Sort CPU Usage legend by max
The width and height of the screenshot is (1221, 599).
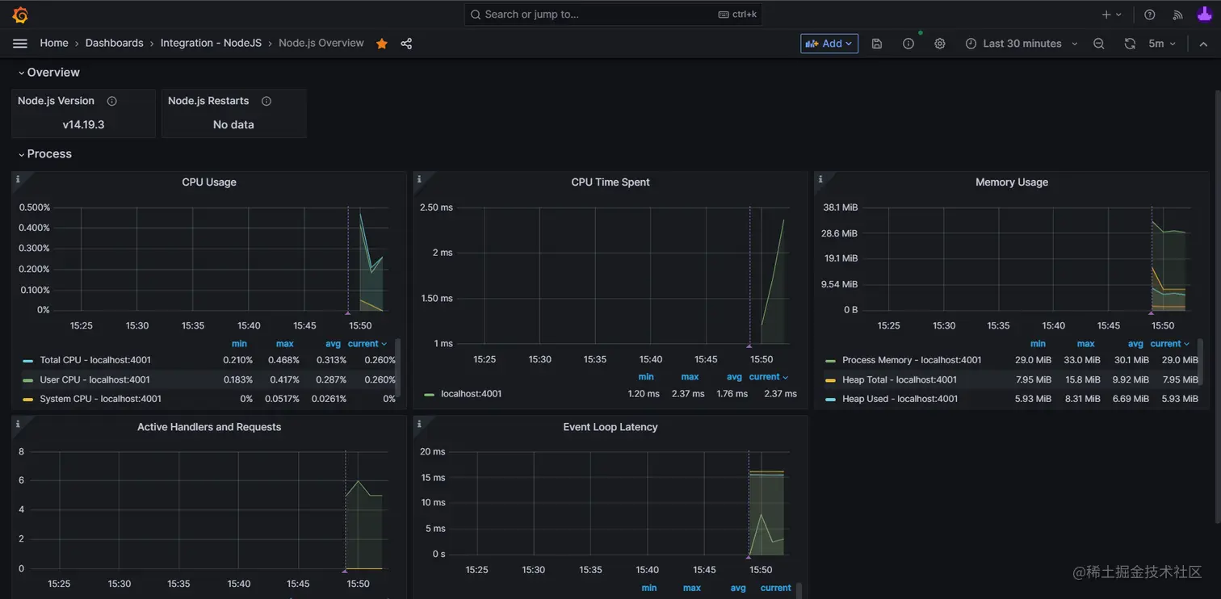(284, 344)
